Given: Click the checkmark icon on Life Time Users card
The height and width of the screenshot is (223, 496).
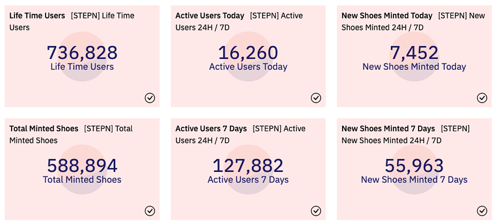Looking at the screenshot, I should tap(150, 98).
